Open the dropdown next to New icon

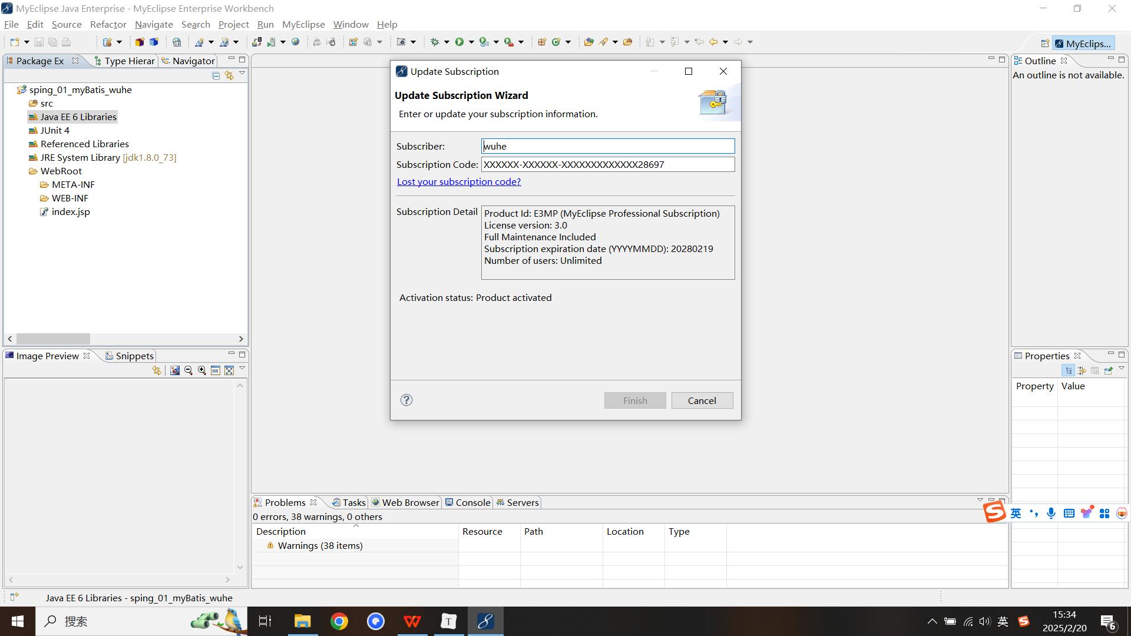tap(27, 42)
